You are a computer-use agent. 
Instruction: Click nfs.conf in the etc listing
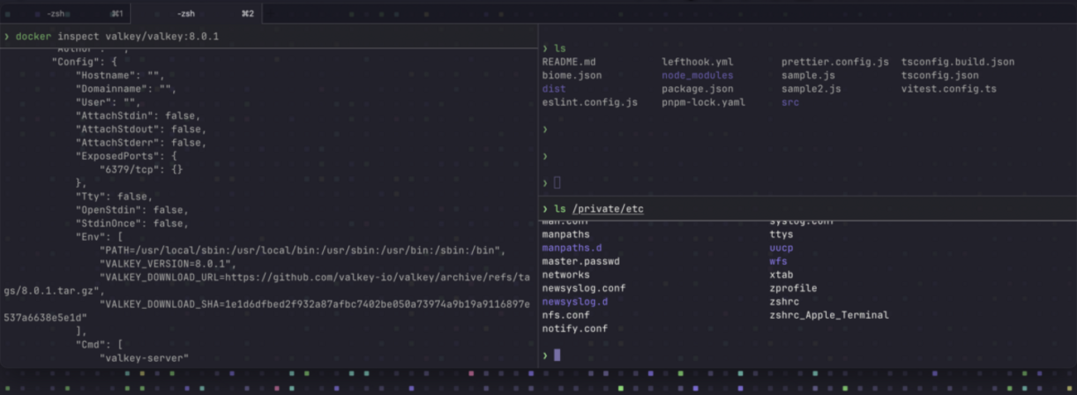click(x=566, y=315)
